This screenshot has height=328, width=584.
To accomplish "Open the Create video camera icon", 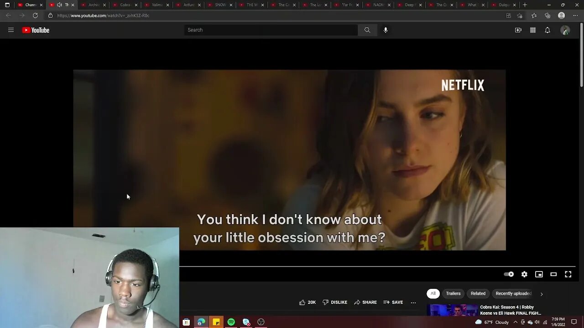I will click(x=518, y=30).
